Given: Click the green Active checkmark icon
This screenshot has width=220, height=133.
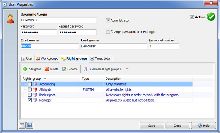Looking at the screenshot, I should [211, 17].
